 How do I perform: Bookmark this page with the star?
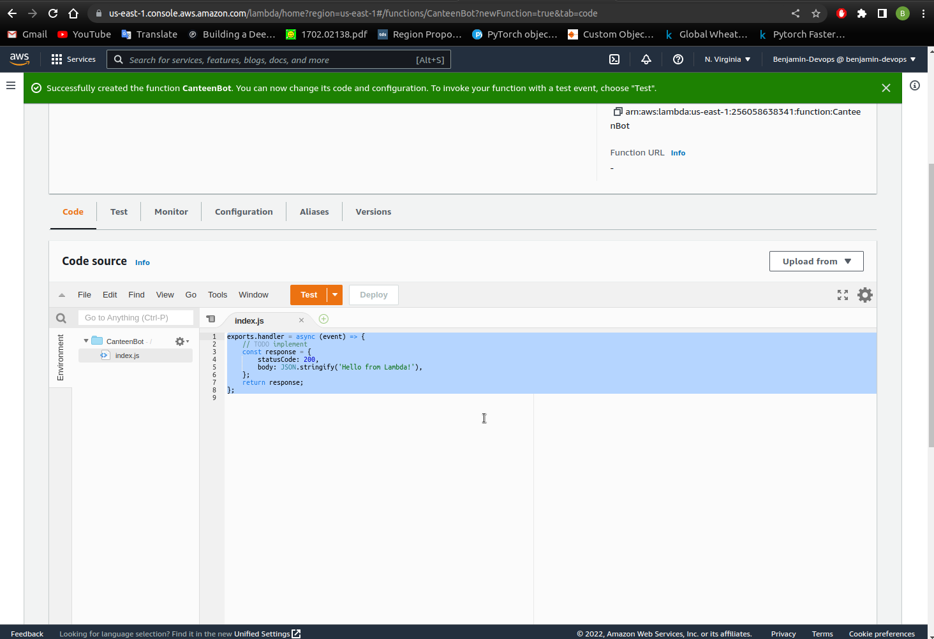click(x=816, y=13)
